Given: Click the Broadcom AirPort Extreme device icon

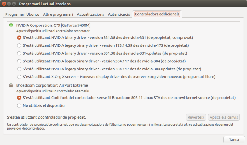Looking at the screenshot, I should pyautogui.click(x=11, y=85).
